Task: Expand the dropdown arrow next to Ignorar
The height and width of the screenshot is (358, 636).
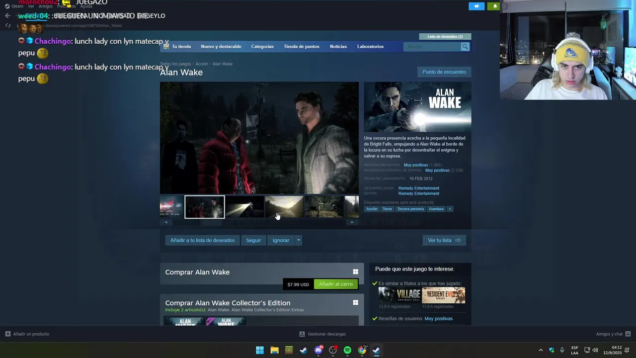Action: pos(299,240)
